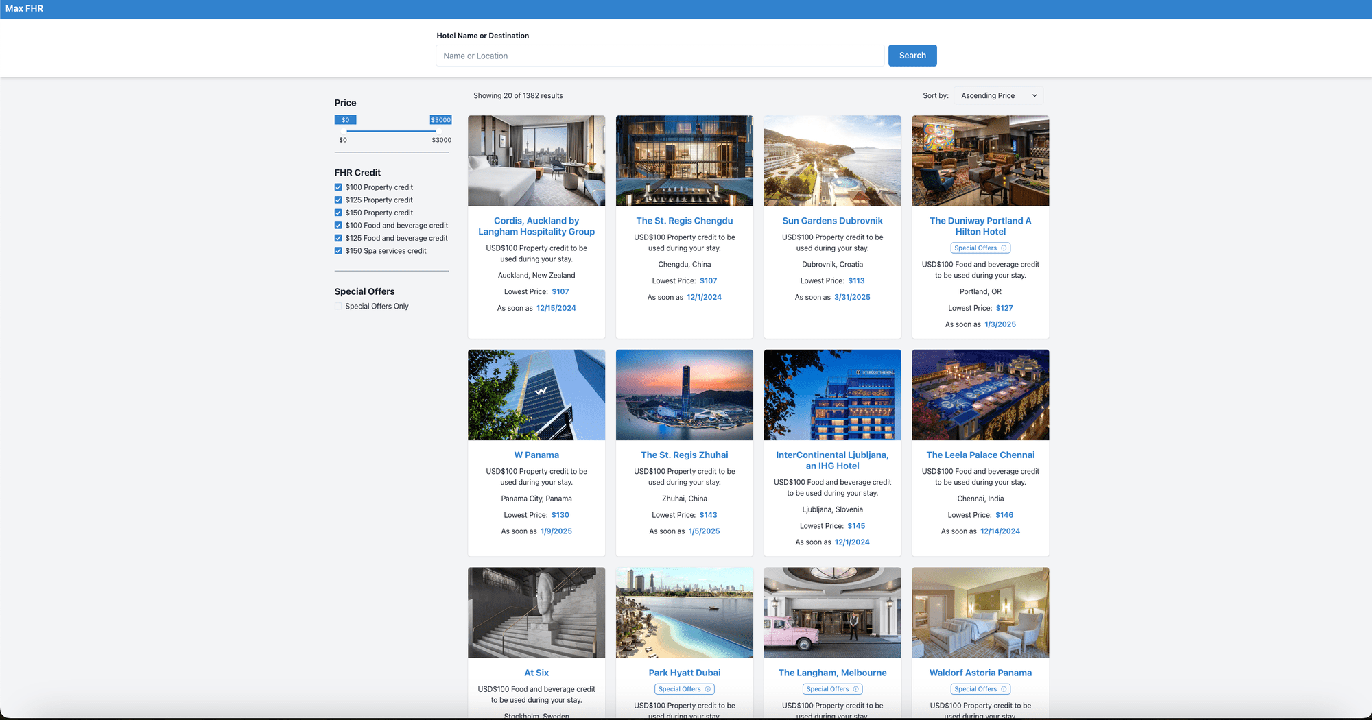Click the info icon on Duniway Special Offers badge
Viewport: 1372px width, 720px height.
(1004, 248)
